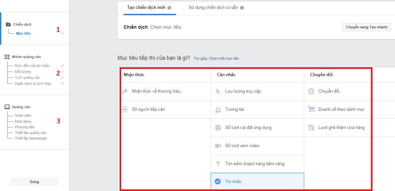Toggle the Tin nhắn objective checkmark
Screen dimensions: 395x191
218,181
